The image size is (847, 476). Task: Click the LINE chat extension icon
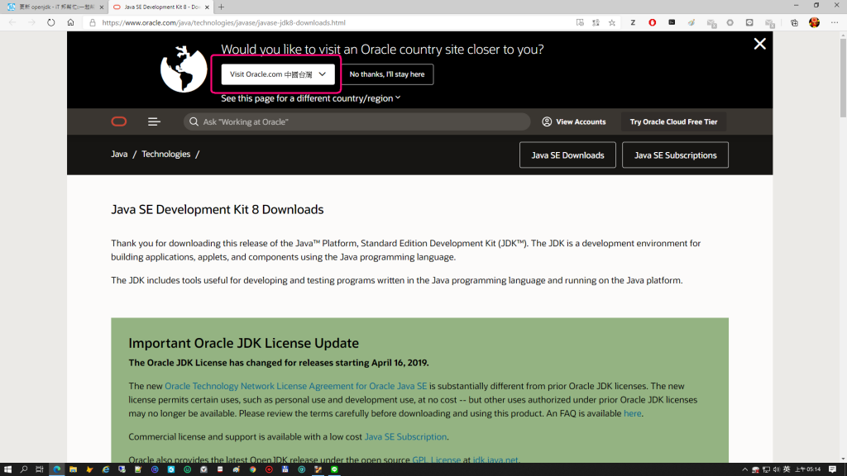click(x=749, y=22)
